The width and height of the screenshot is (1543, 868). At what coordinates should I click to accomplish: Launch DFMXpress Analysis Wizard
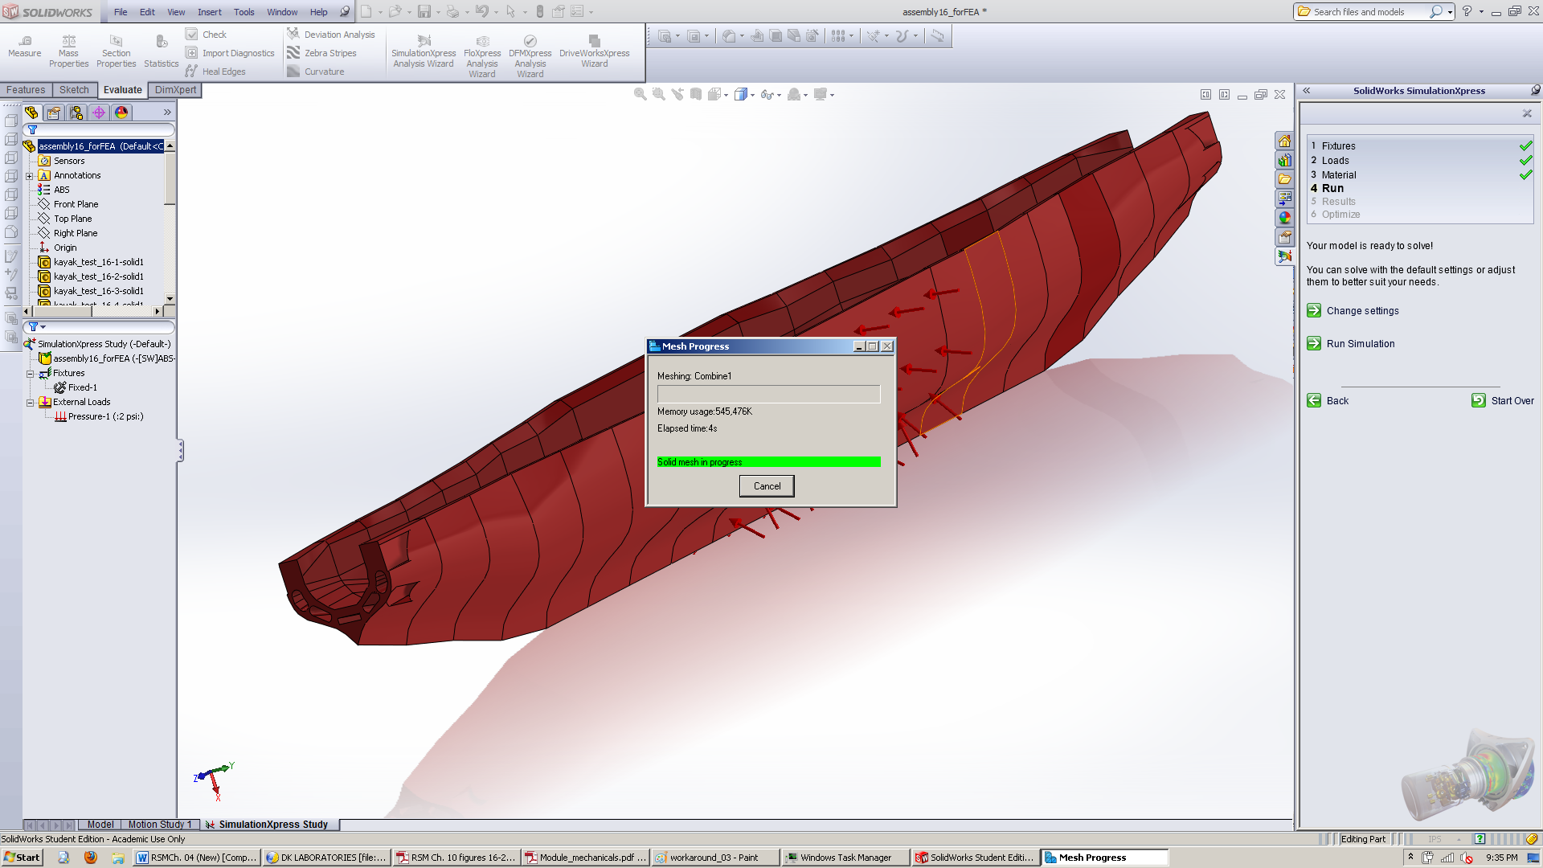pos(530,56)
